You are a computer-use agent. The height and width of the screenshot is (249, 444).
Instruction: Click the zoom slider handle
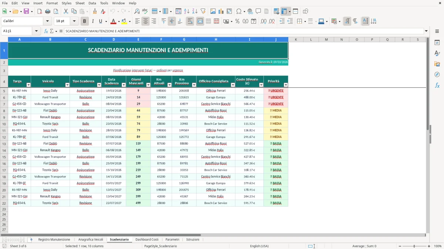(414, 246)
